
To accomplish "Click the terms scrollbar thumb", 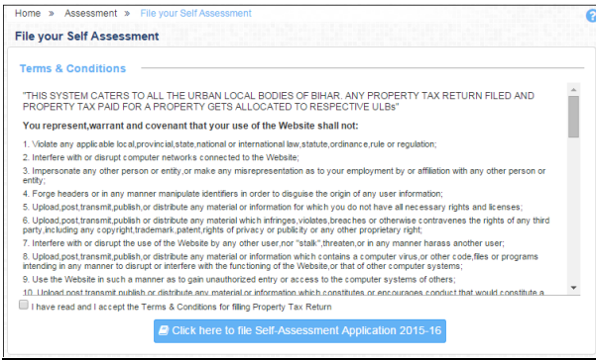I will 573,117.
